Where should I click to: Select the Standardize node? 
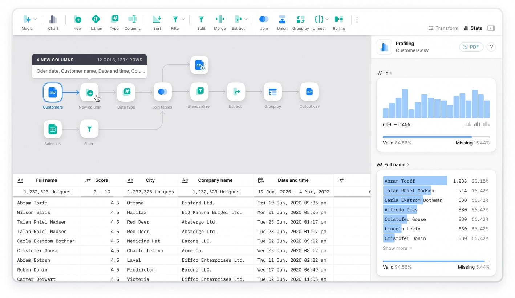tap(199, 92)
